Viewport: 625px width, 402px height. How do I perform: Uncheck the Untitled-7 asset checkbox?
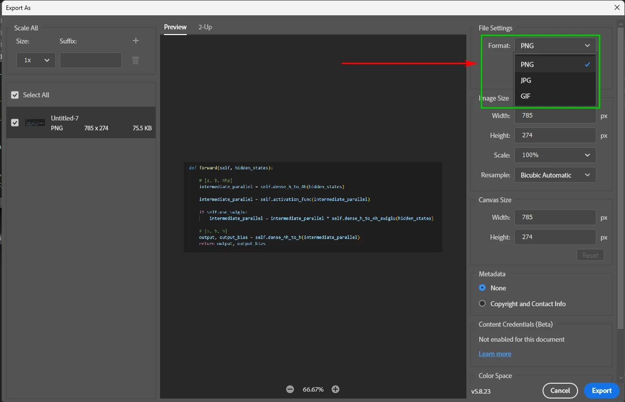tap(15, 122)
